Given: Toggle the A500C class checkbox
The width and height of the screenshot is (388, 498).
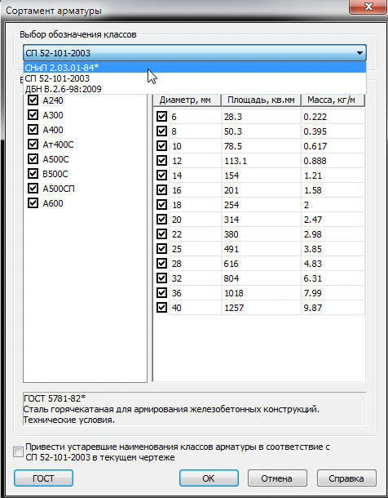Looking at the screenshot, I should point(33,159).
